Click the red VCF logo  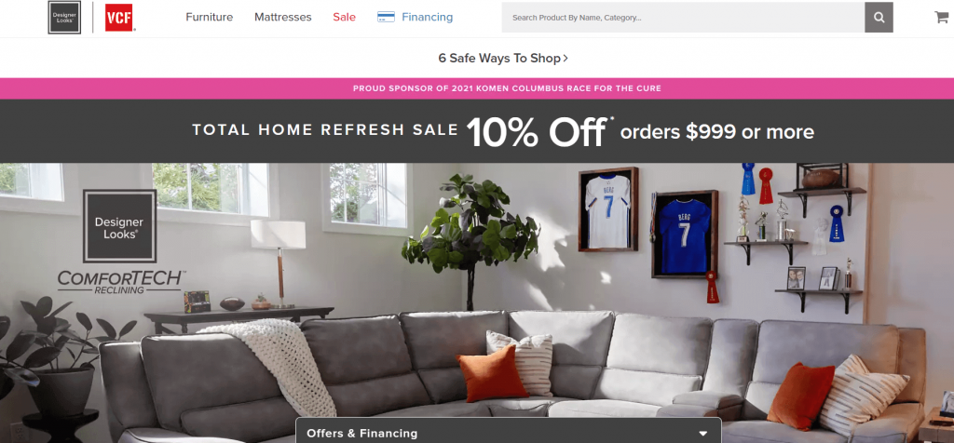pyautogui.click(x=119, y=18)
